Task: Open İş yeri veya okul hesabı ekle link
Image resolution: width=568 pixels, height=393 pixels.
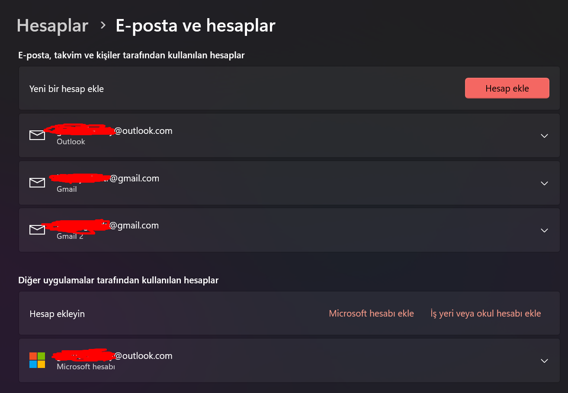Action: point(486,314)
